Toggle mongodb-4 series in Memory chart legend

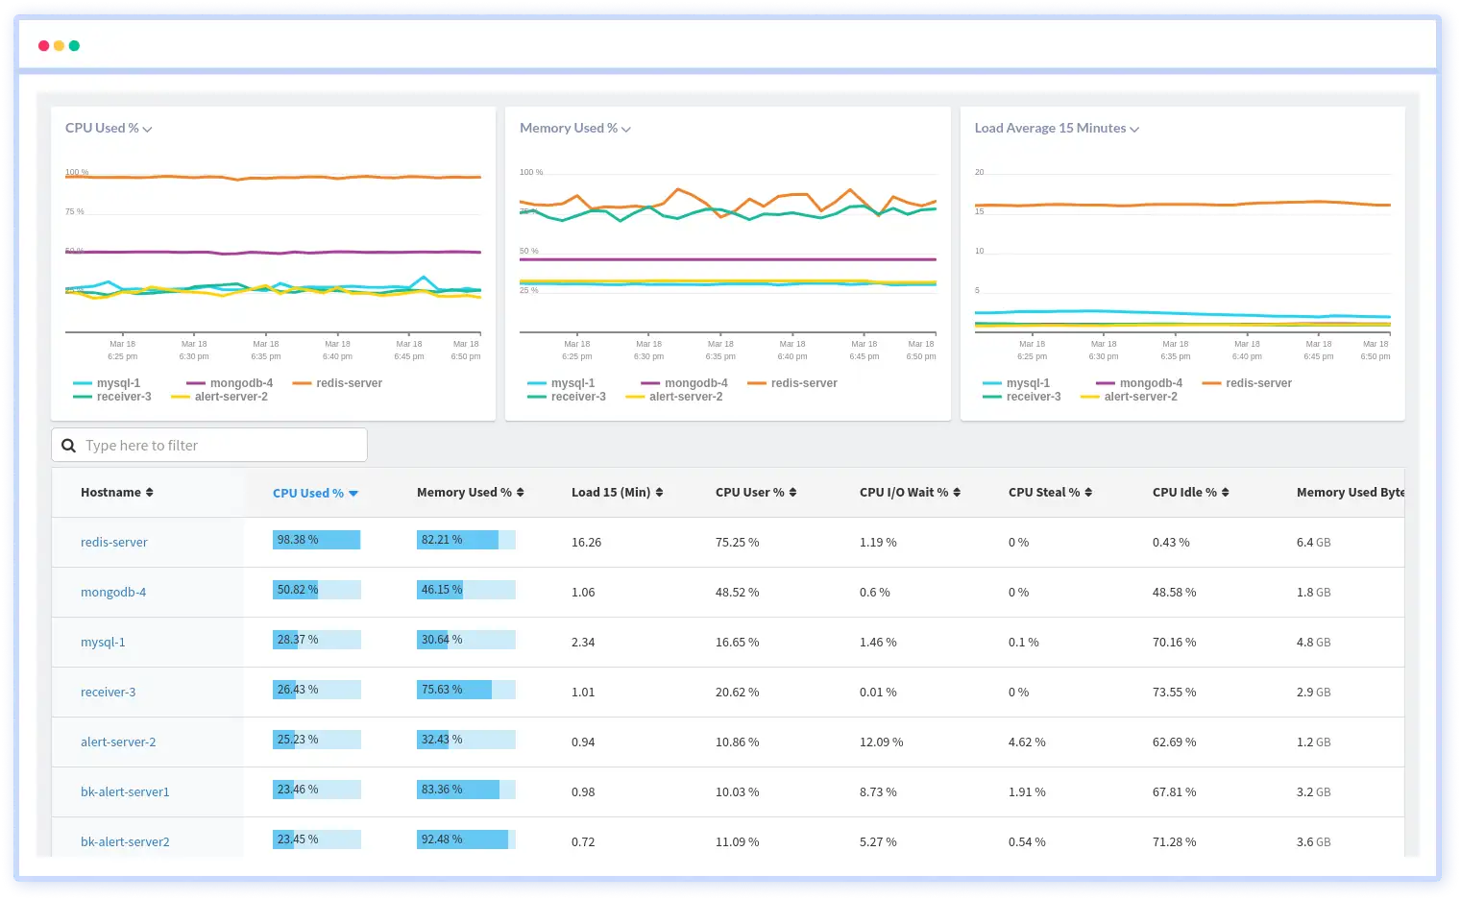tap(684, 383)
